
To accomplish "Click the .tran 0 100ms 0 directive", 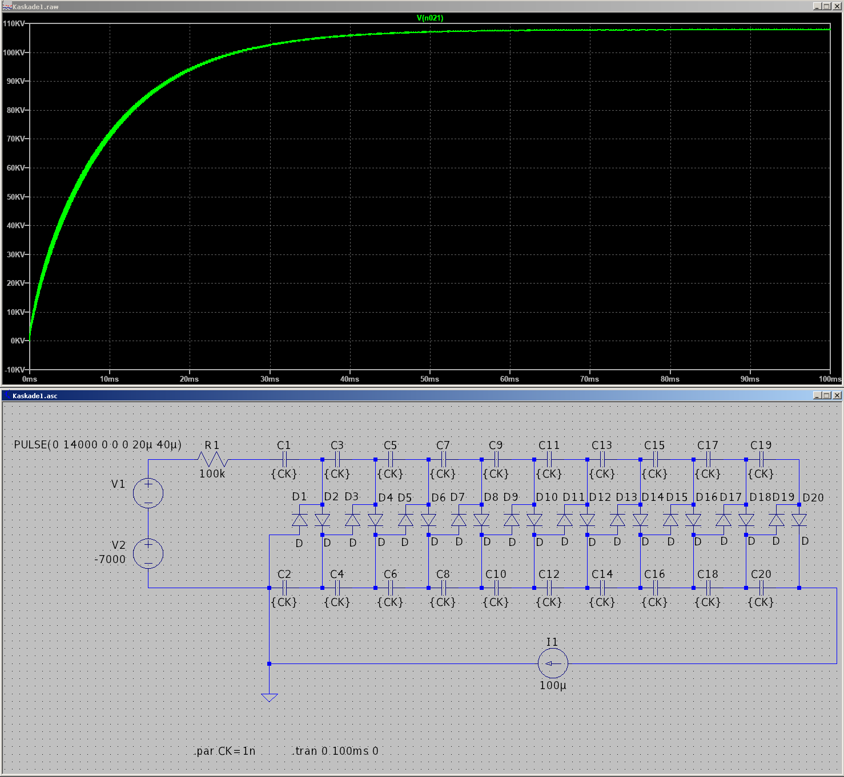I will coord(335,751).
